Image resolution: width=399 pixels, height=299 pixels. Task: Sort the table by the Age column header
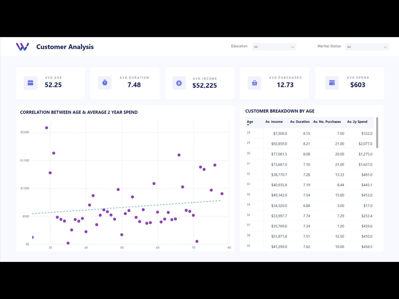250,122
